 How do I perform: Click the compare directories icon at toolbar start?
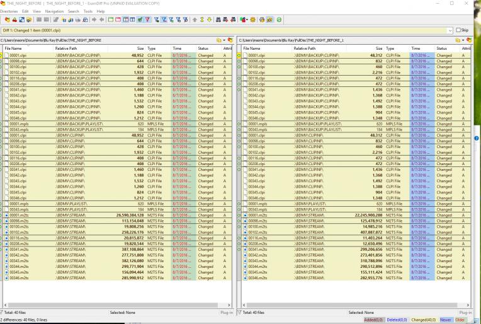pyautogui.click(x=8, y=20)
